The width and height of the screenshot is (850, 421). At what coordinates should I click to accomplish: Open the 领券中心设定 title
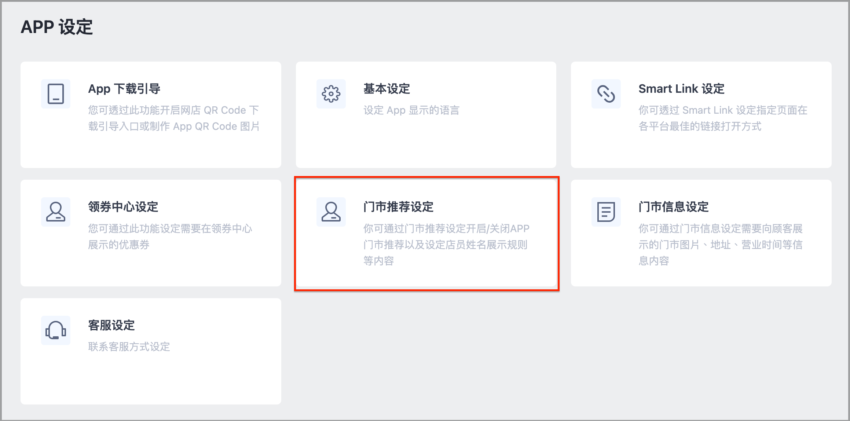pos(123,207)
